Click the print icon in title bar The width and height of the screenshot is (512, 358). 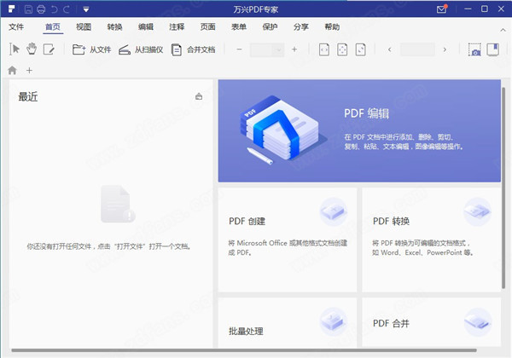pyautogui.click(x=41, y=9)
